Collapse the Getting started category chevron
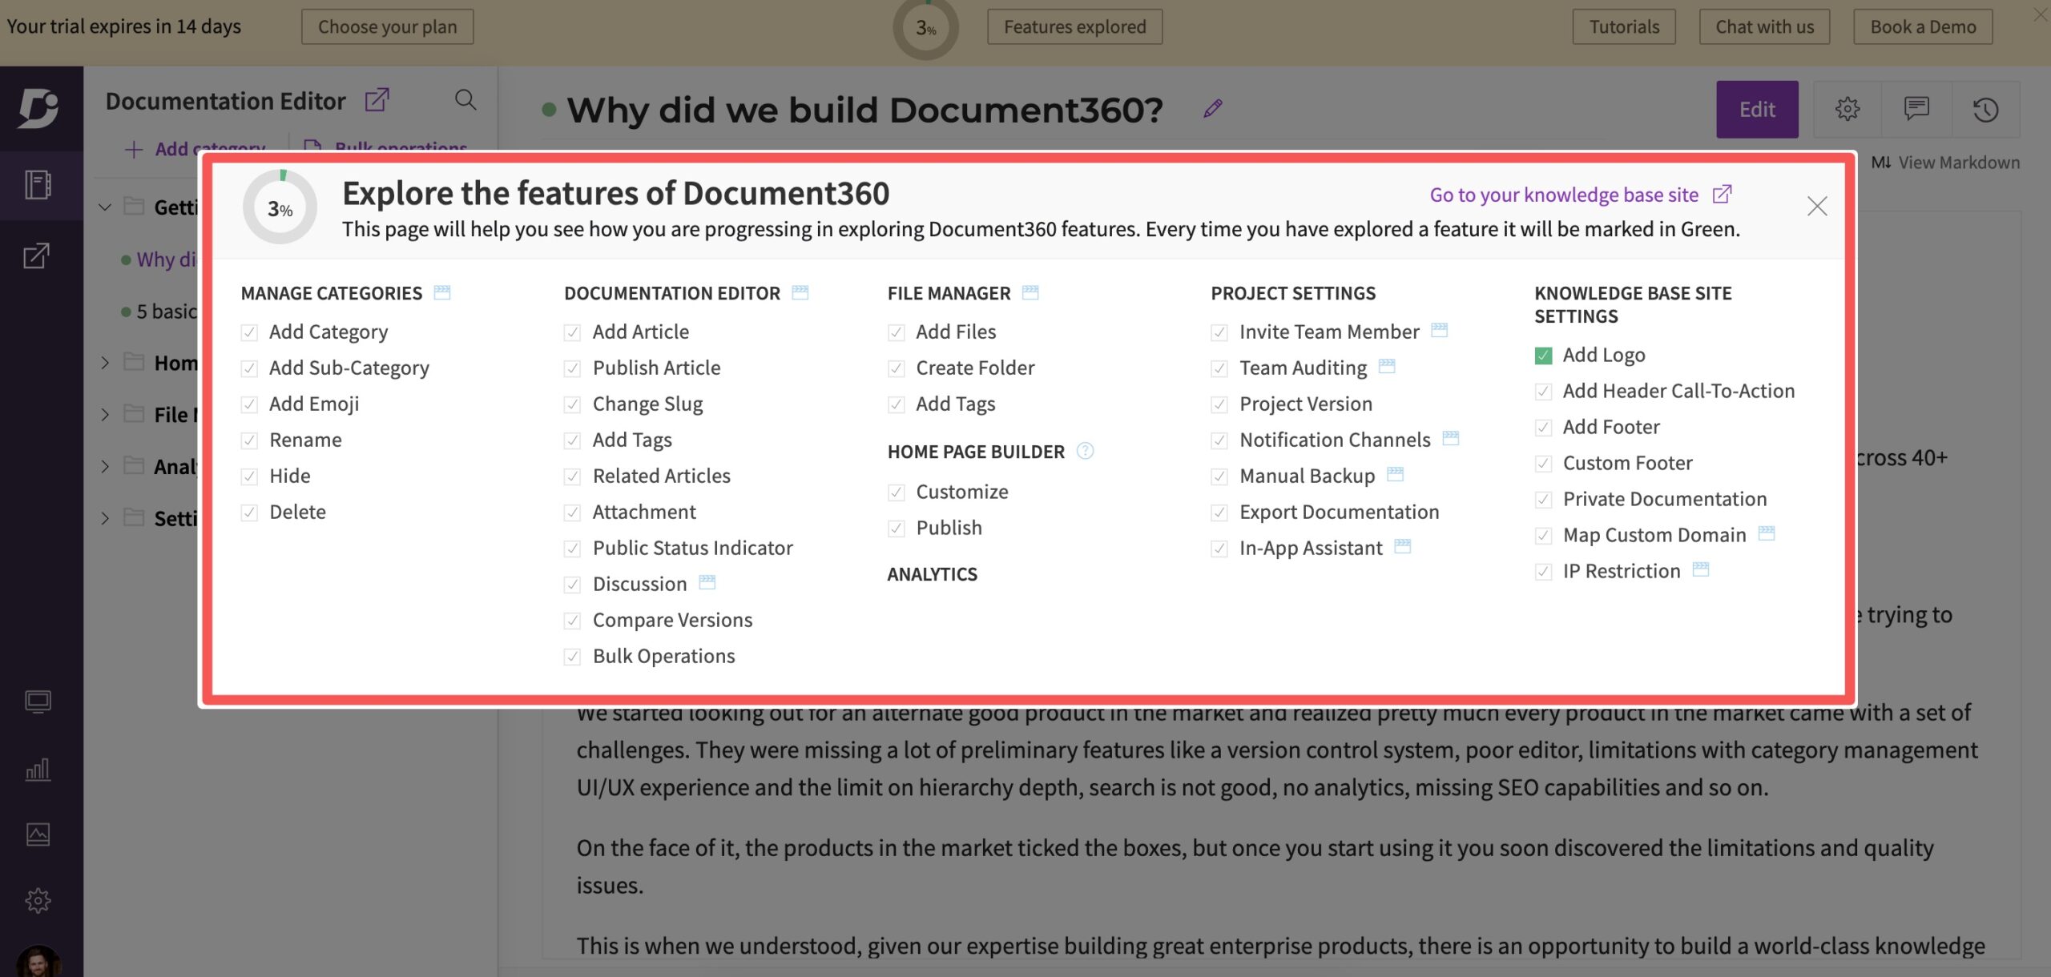The image size is (2051, 977). (x=105, y=207)
